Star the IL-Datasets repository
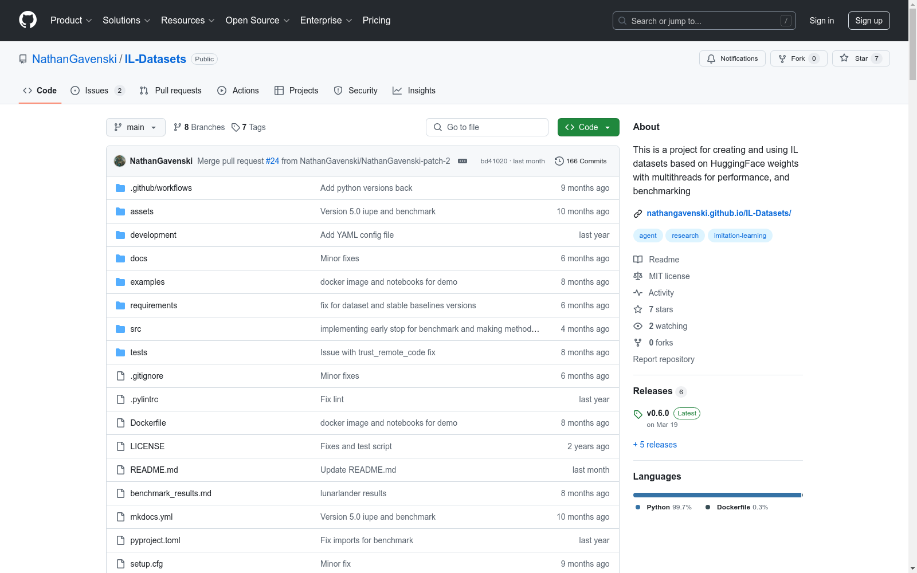917x573 pixels. (x=861, y=58)
